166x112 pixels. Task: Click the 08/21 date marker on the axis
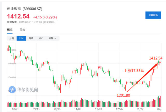pyautogui.click(x=16, y=109)
